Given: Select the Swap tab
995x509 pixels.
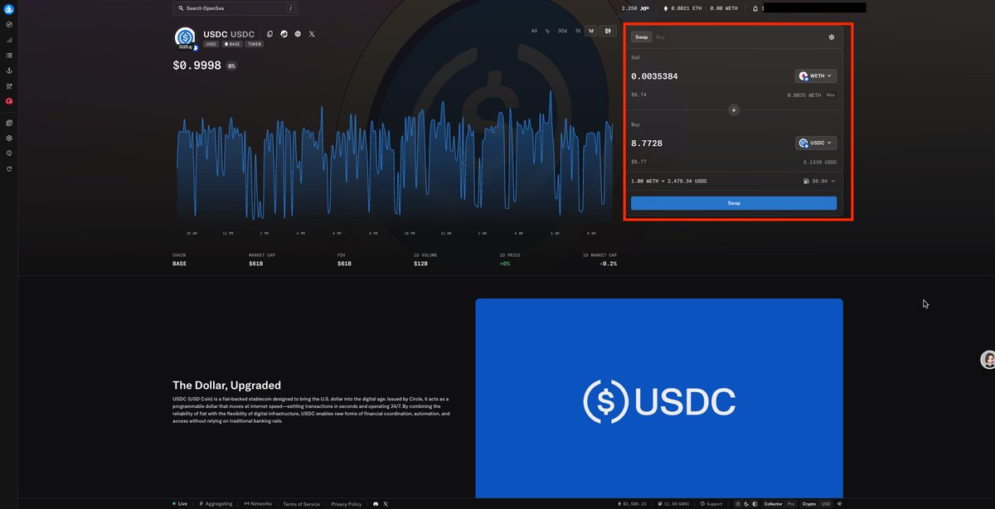Looking at the screenshot, I should 642,37.
